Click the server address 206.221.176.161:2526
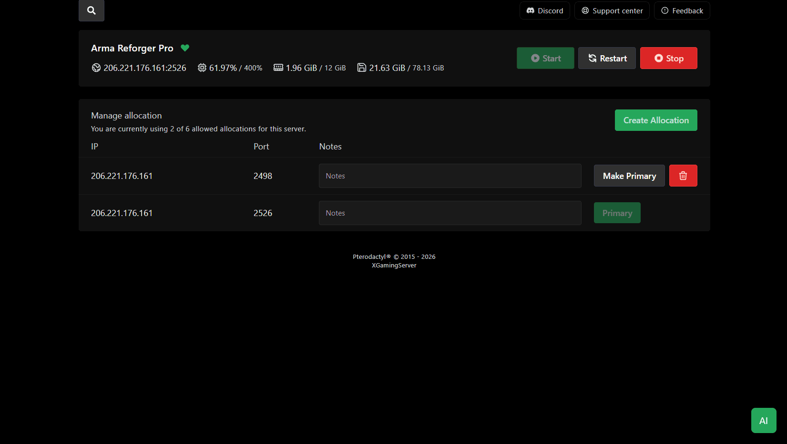Screen dimensions: 787x444 click(145, 68)
